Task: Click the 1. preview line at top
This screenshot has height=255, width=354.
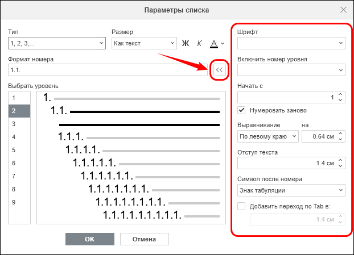Action: [x=131, y=98]
